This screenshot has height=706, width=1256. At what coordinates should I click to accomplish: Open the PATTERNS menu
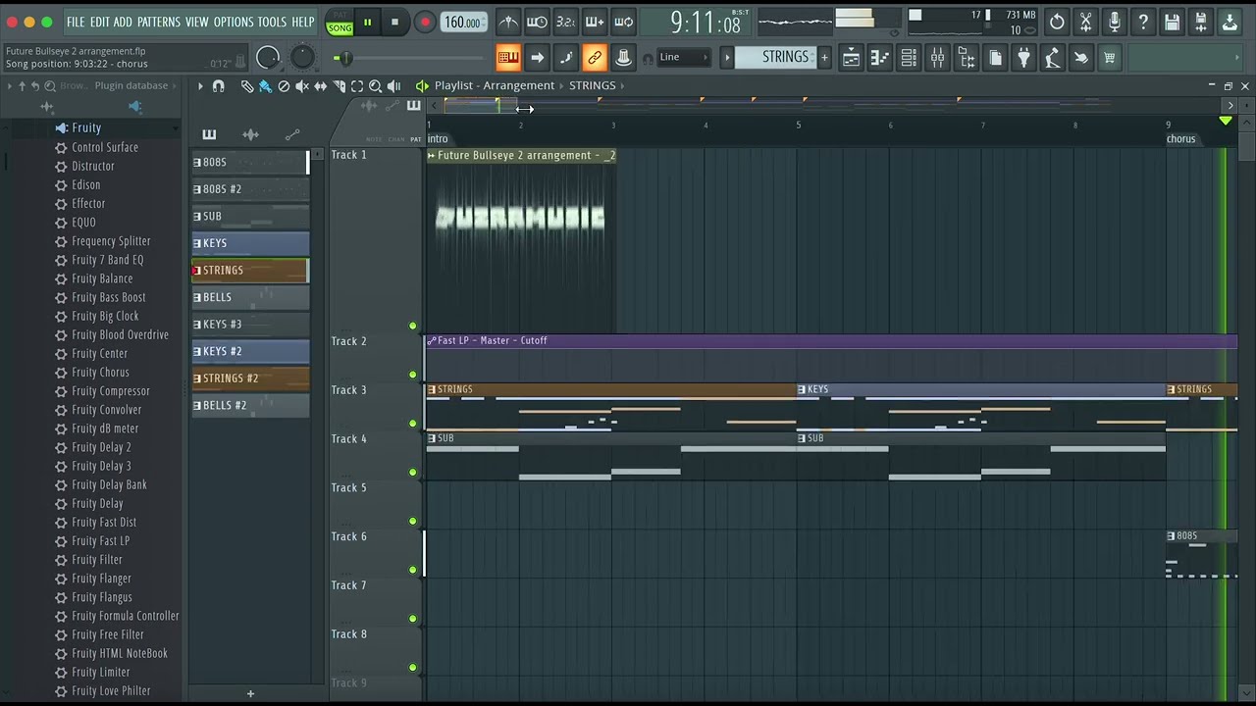pyautogui.click(x=158, y=22)
